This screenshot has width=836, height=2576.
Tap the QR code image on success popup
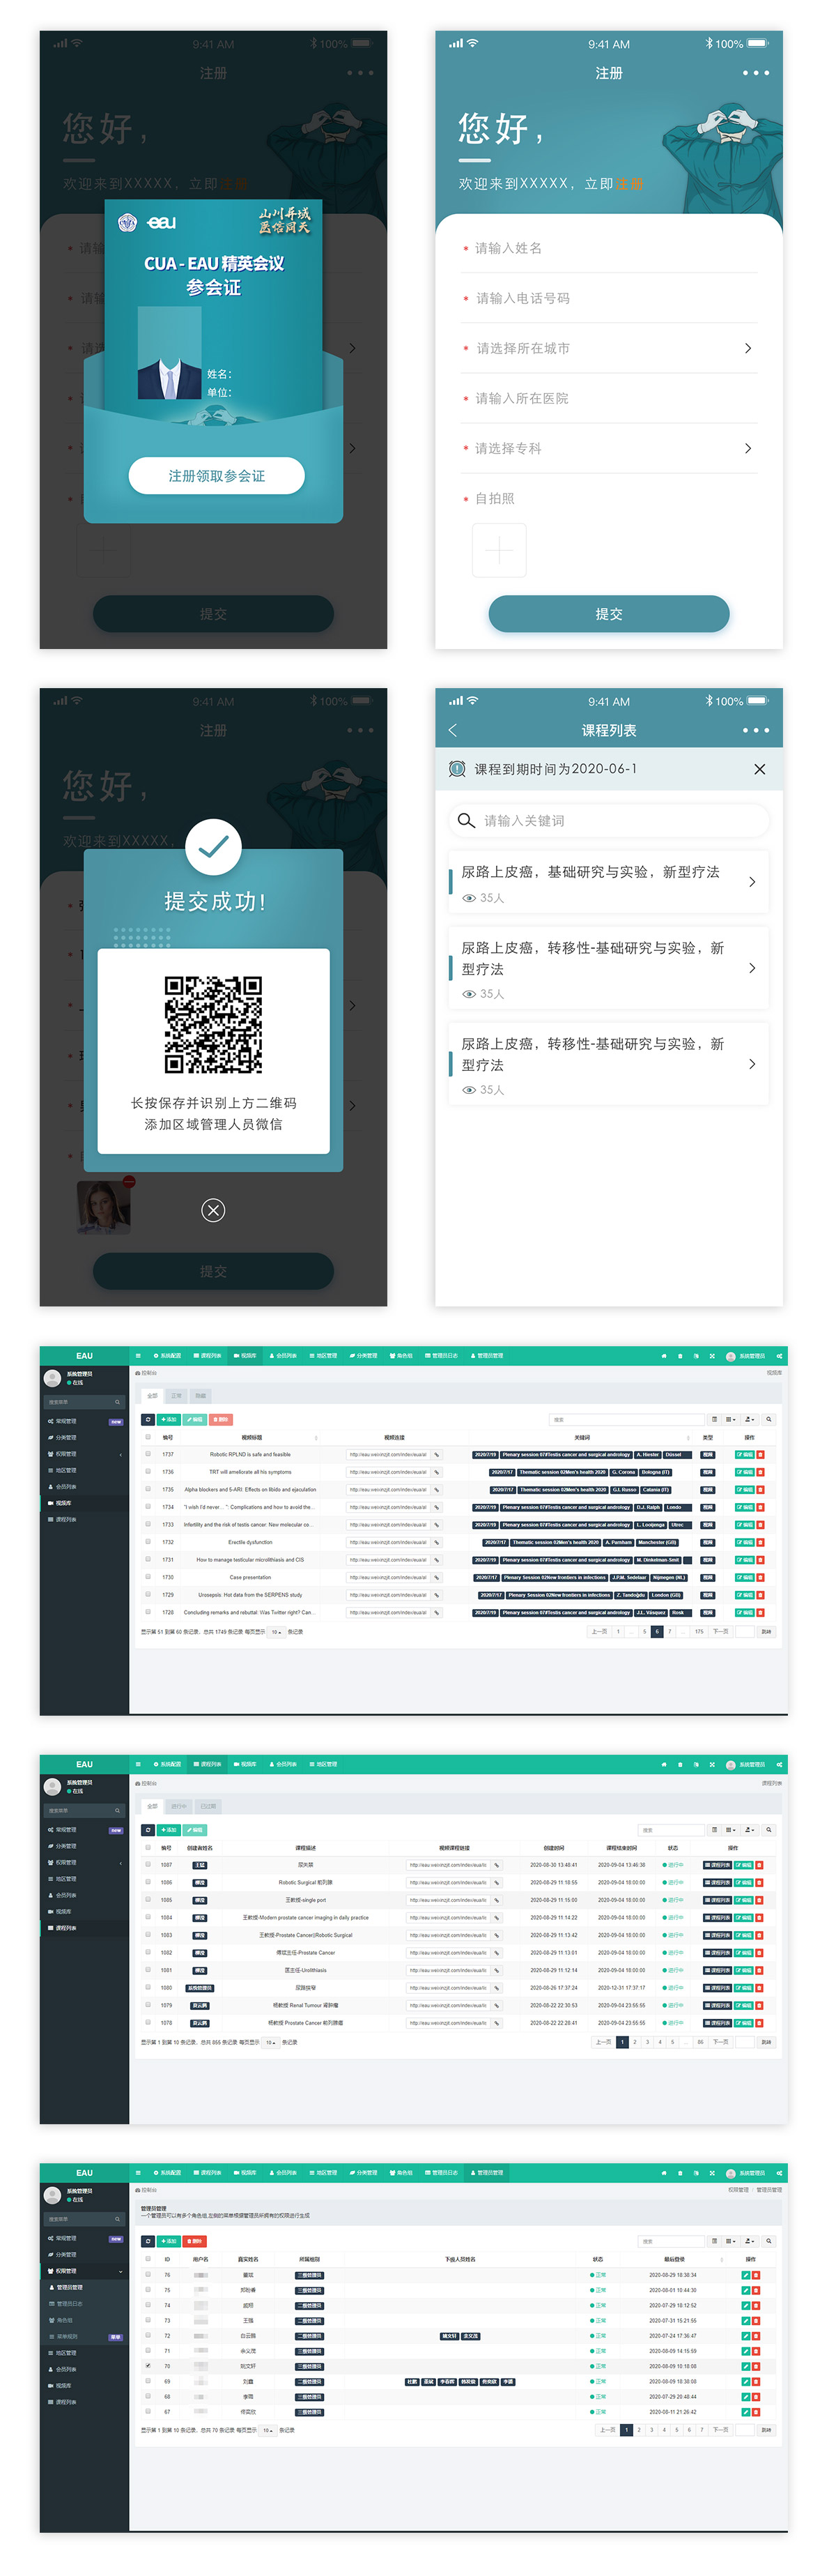[x=212, y=1025]
